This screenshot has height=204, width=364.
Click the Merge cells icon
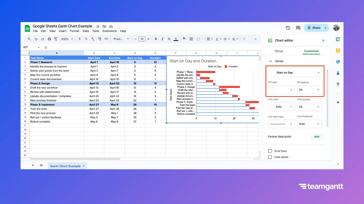[x=199, y=39]
